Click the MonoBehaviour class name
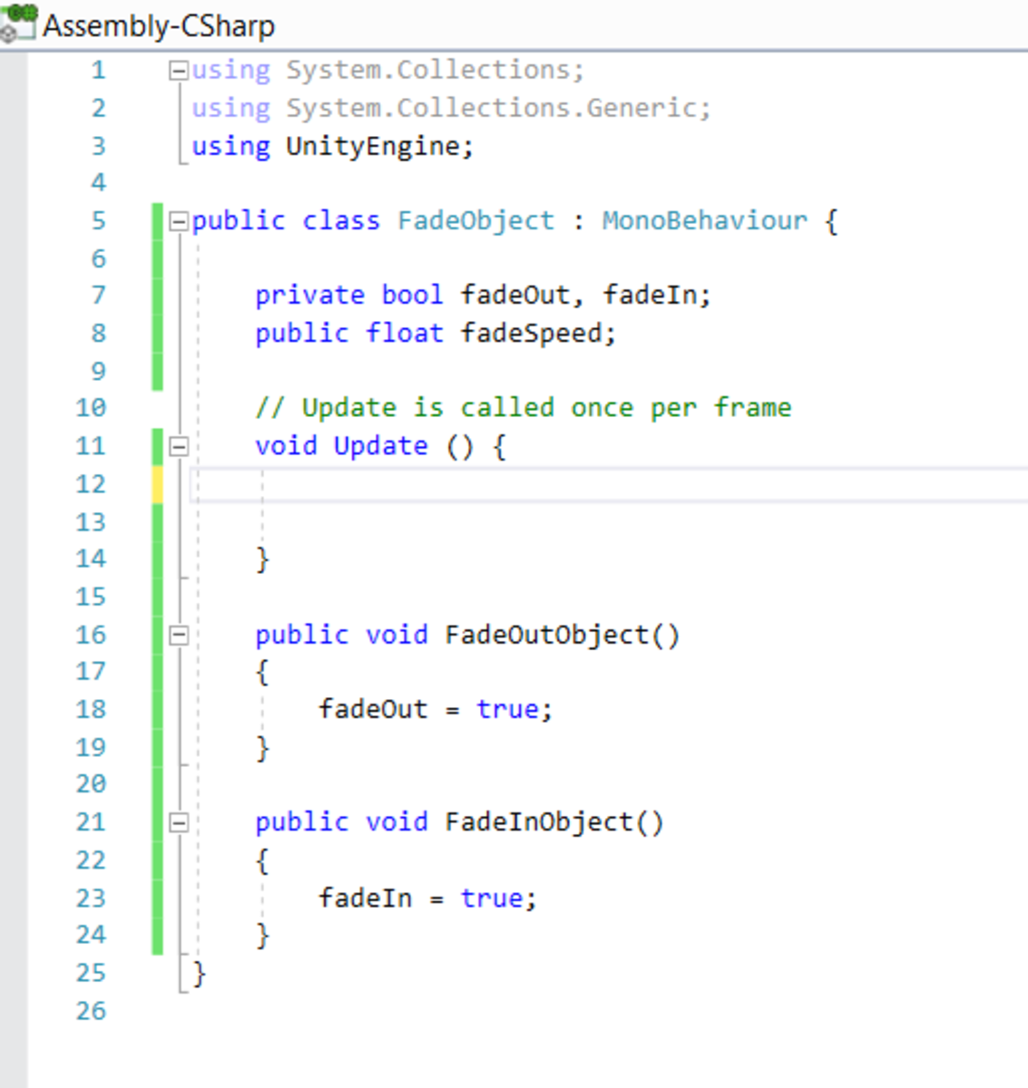Viewport: 1028px width, 1088px height. (x=705, y=220)
